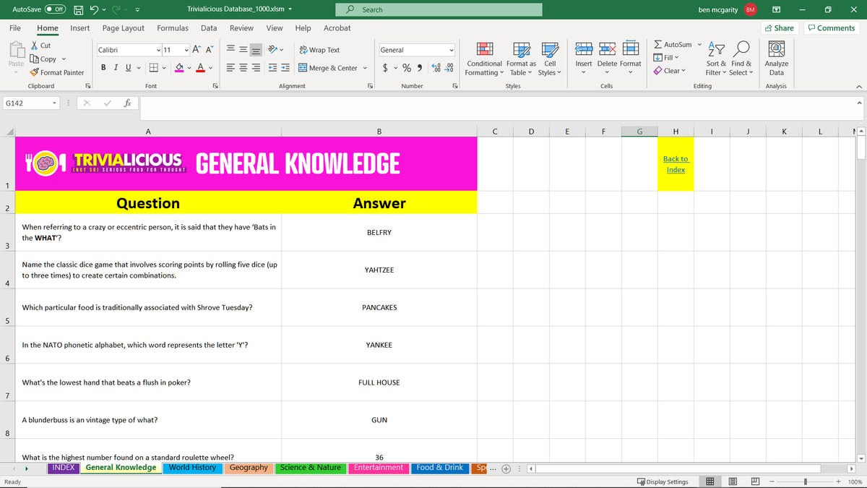
Task: Select the Geography sheet tab
Action: pyautogui.click(x=249, y=468)
